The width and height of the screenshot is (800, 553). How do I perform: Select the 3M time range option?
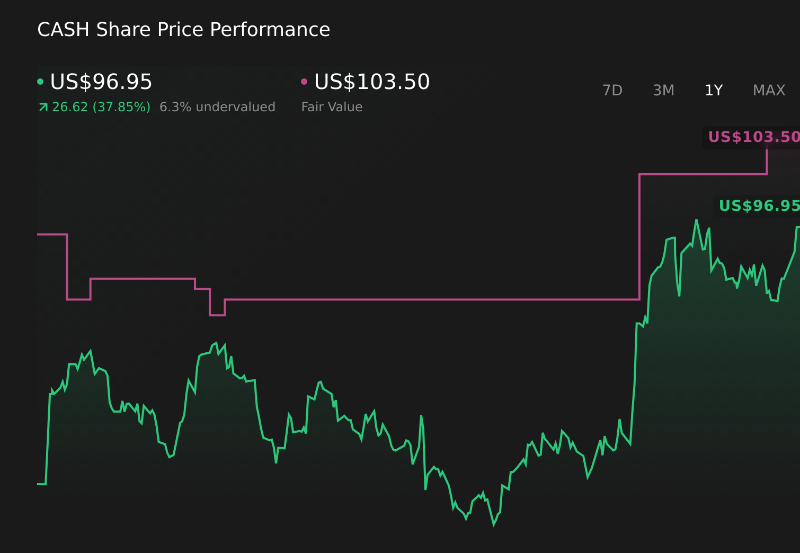(663, 90)
